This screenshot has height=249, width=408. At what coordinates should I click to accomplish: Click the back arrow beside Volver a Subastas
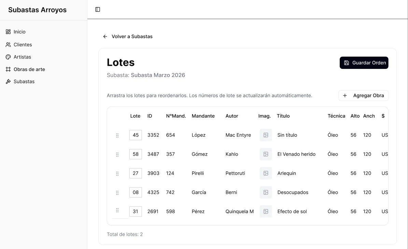pos(105,36)
